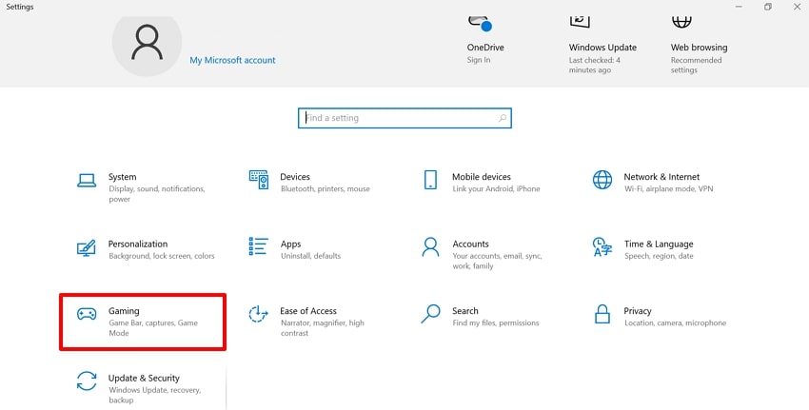Click the Network & Internet globe icon
Screen dimensions: 809x410
tap(602, 180)
